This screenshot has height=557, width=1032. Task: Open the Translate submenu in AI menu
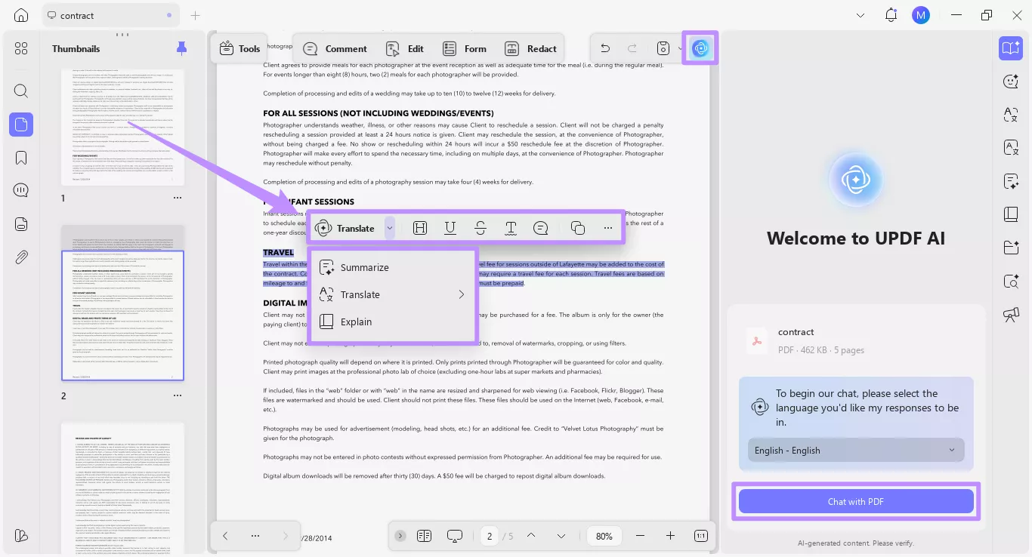[393, 294]
